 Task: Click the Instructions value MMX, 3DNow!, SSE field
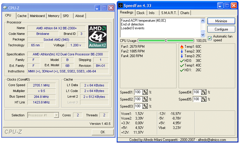point(68,71)
